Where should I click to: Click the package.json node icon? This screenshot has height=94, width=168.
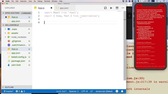[9, 61]
